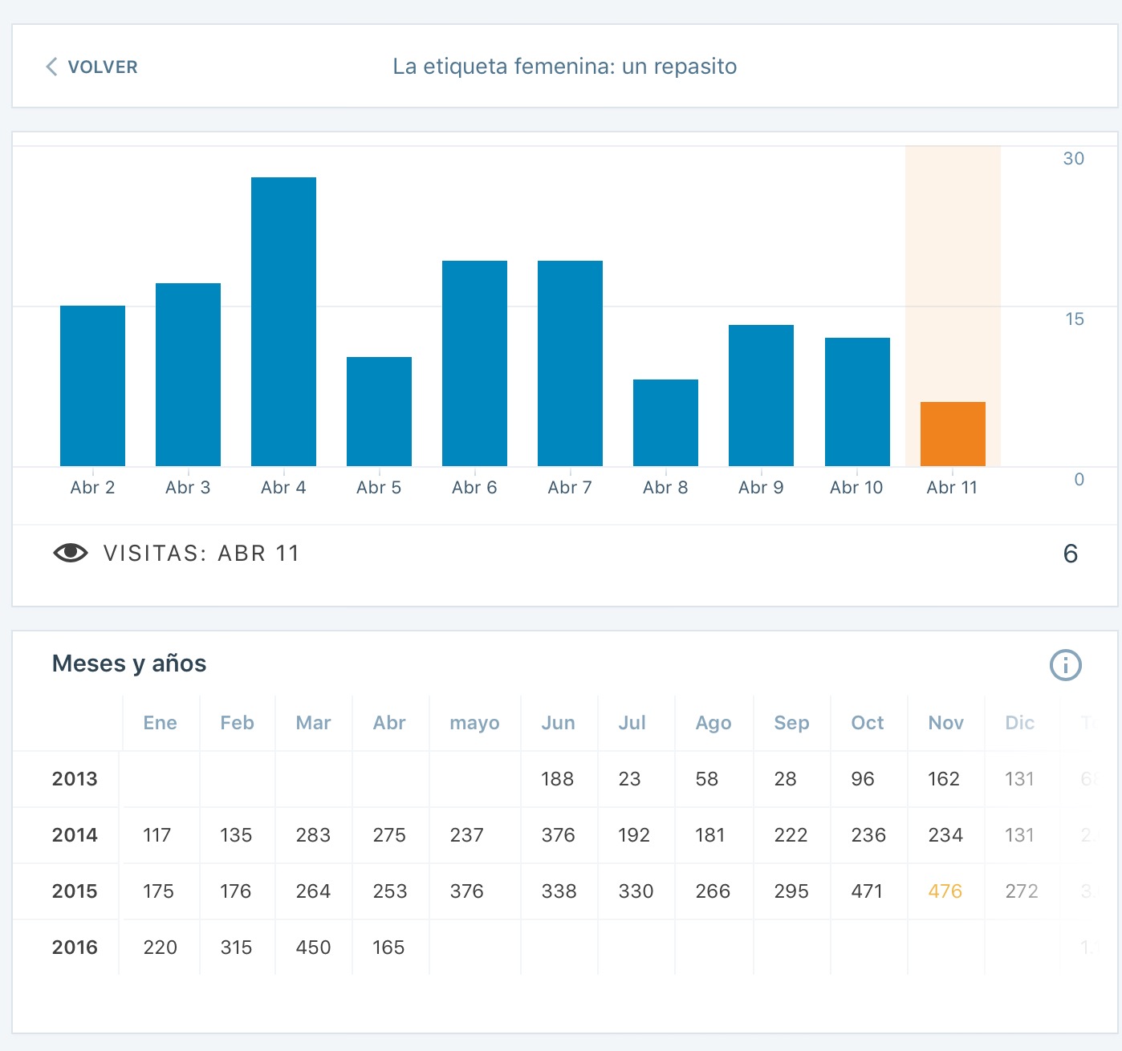The width and height of the screenshot is (1122, 1051).
Task: Click the 'Ene' column header
Action: coord(160,723)
